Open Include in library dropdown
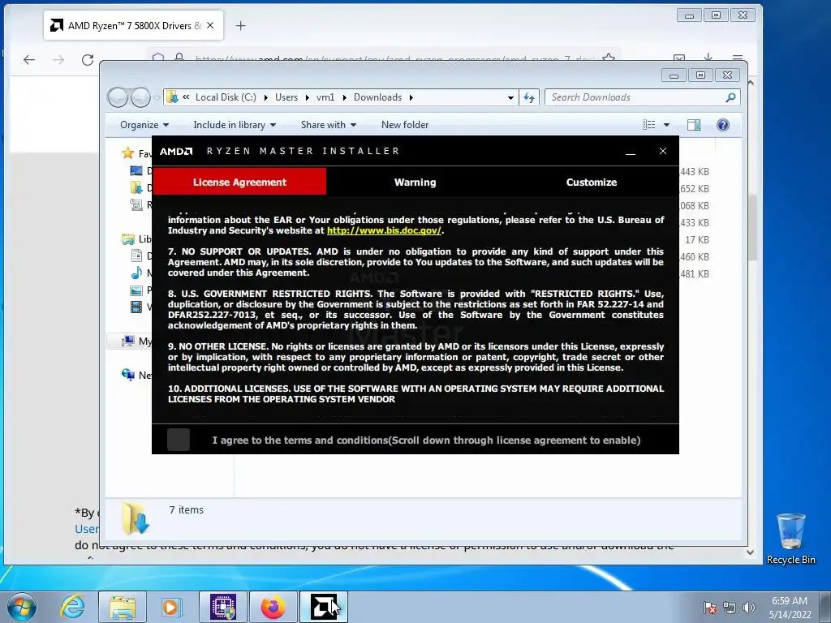Screen dimensions: 831x623 (235, 125)
